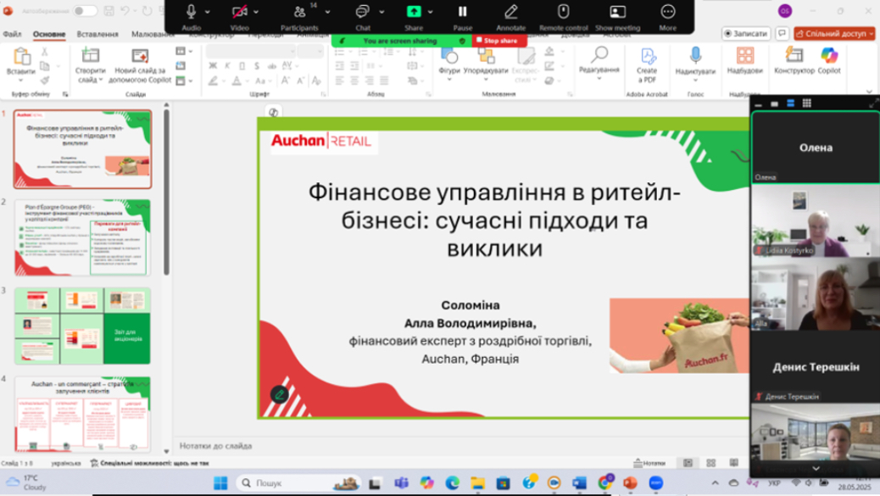Click the Windows Start button

click(x=220, y=482)
